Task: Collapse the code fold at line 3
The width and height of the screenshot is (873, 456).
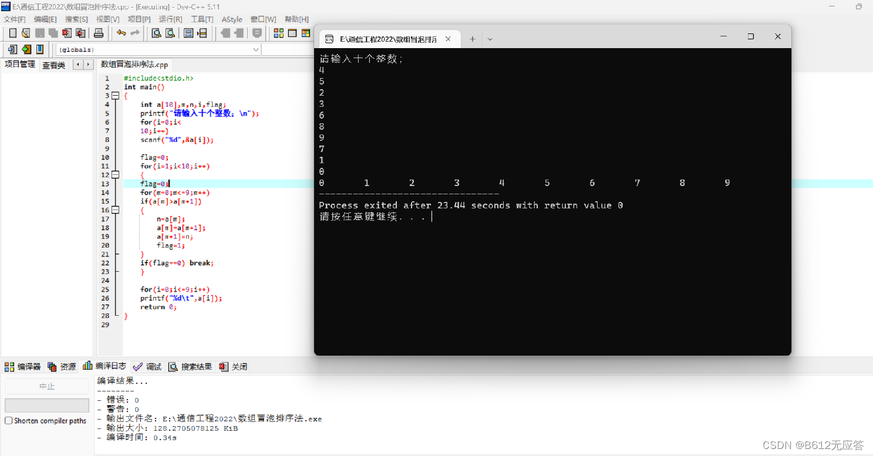Action: [115, 96]
